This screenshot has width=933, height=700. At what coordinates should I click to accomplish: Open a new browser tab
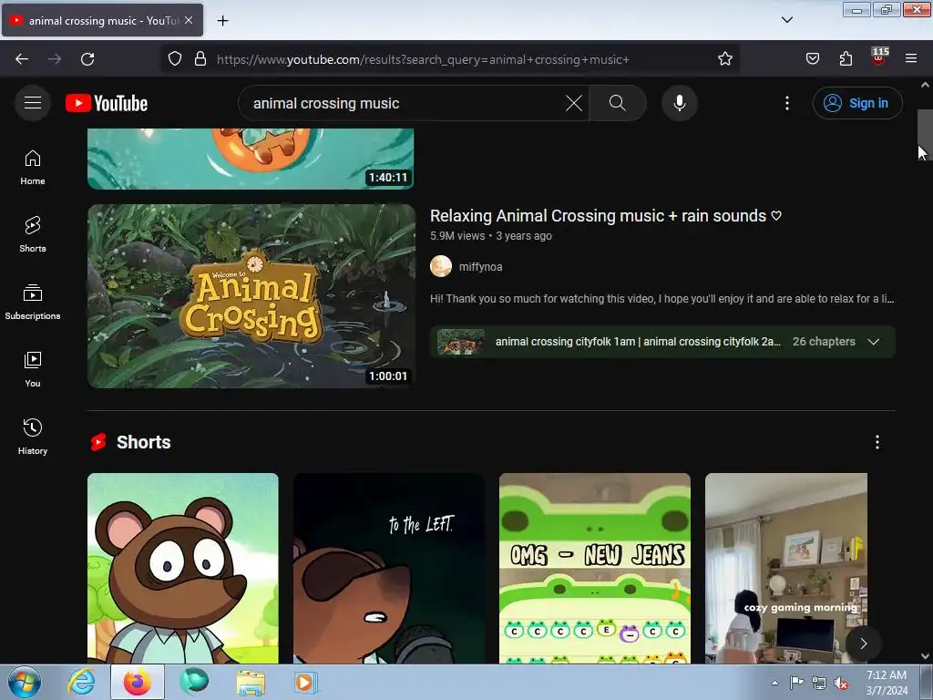(222, 21)
